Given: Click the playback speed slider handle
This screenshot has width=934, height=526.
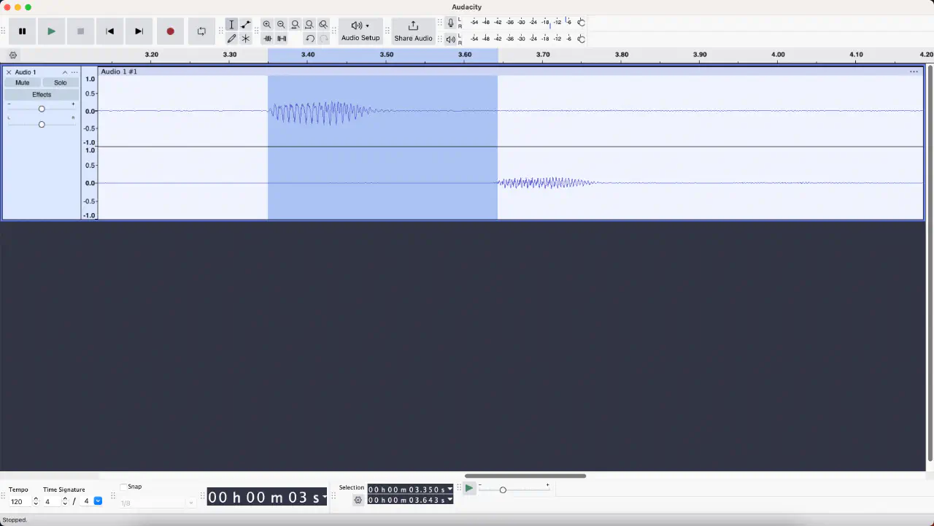Looking at the screenshot, I should click(503, 490).
